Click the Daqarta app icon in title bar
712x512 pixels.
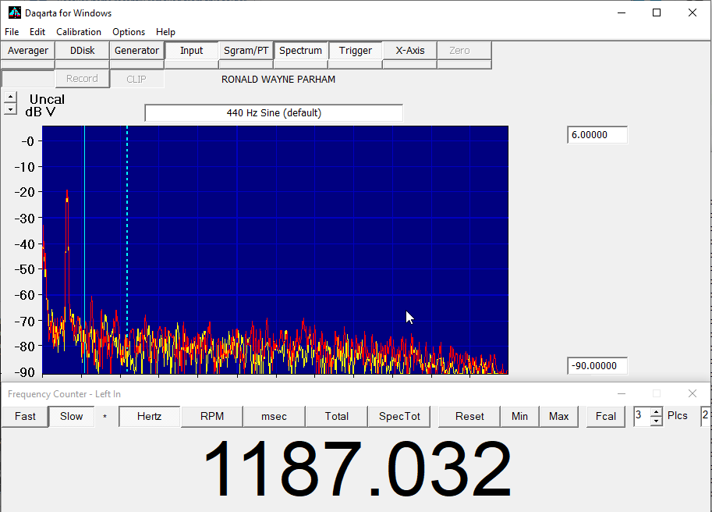14,12
